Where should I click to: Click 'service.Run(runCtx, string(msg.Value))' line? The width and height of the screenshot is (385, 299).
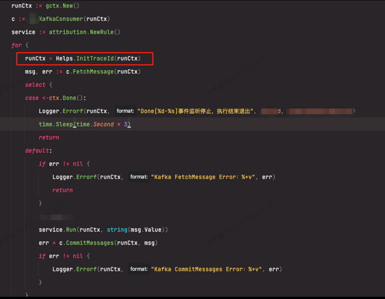103,230
